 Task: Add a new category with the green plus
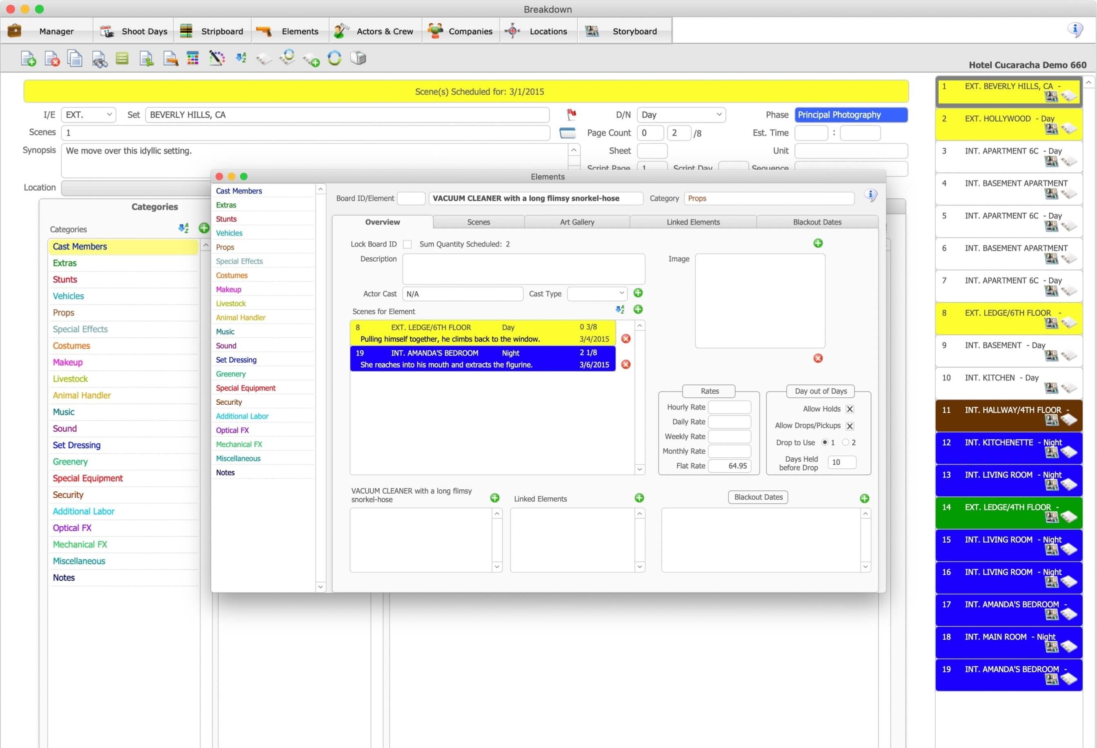(x=204, y=228)
